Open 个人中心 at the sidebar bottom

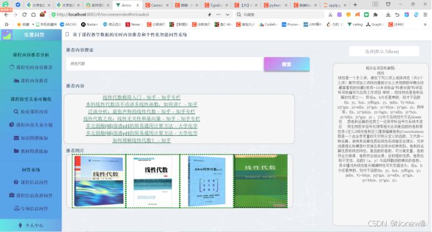(x=31, y=225)
